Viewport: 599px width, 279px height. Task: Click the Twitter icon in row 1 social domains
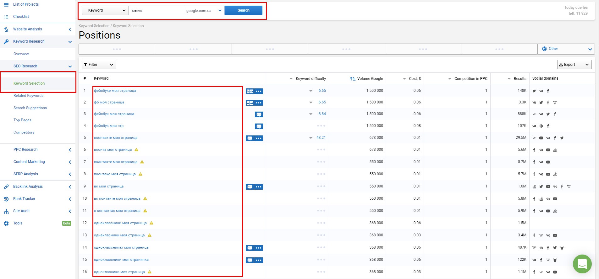534,91
